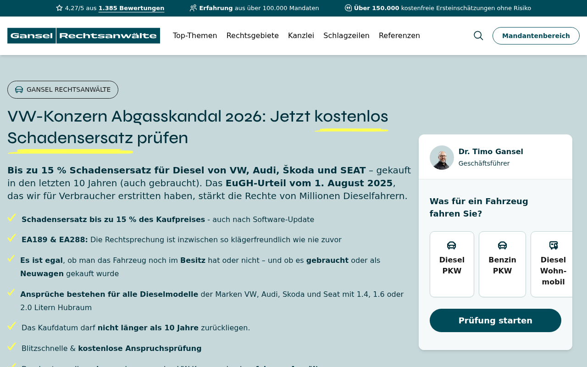Click text 4,27/5 aus rating
Screen dimensions: 587x367
(x=81, y=8)
